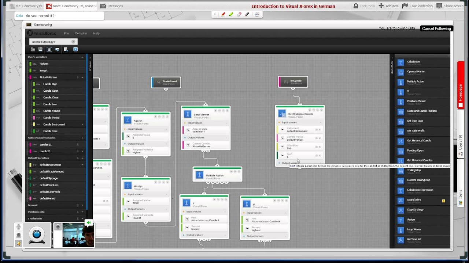
Task: Click Share screen button
Action: 450,6
